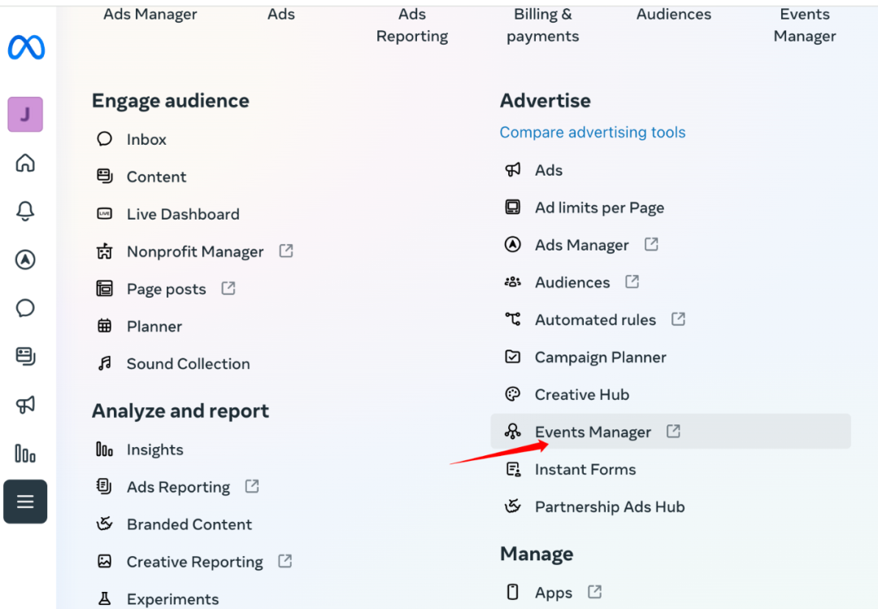Click the external-link icon beside Page posts

click(x=228, y=288)
